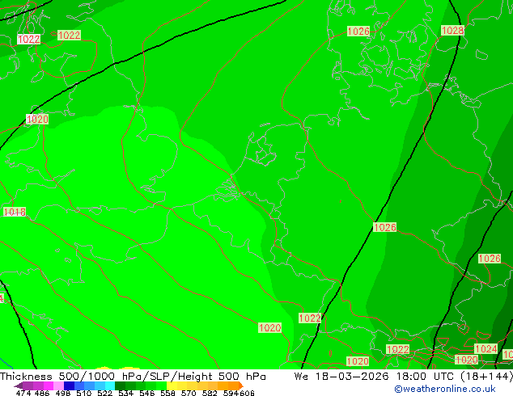Image resolution: width=513 pixels, height=396 pixels.
Task: Click the 1024 isobar label
Action: coord(485,349)
